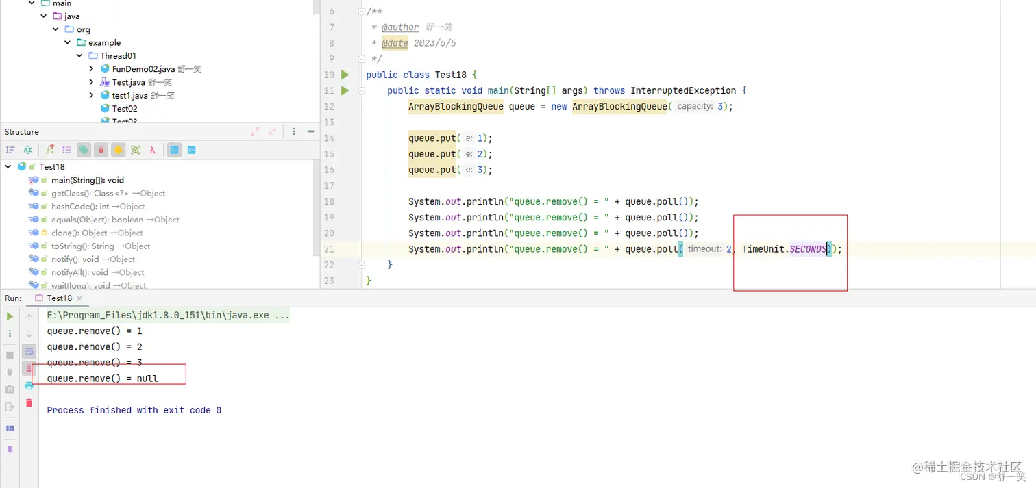Collapse the example package node
1036x488 pixels.
click(68, 42)
